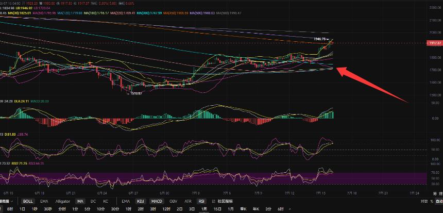Switch to the 15日 timeframe
The height and width of the screenshot is (213, 443).
click(217, 209)
